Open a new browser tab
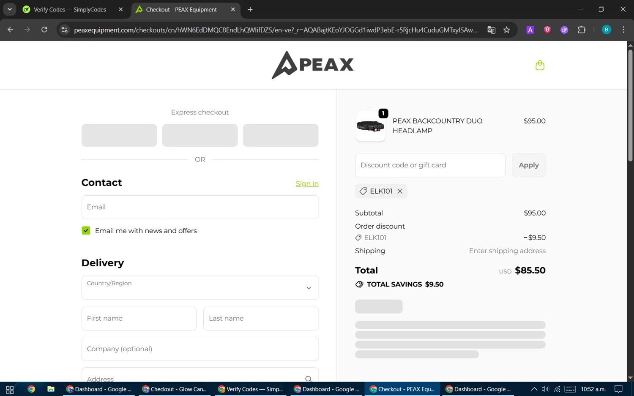The width and height of the screenshot is (634, 396). tap(250, 9)
